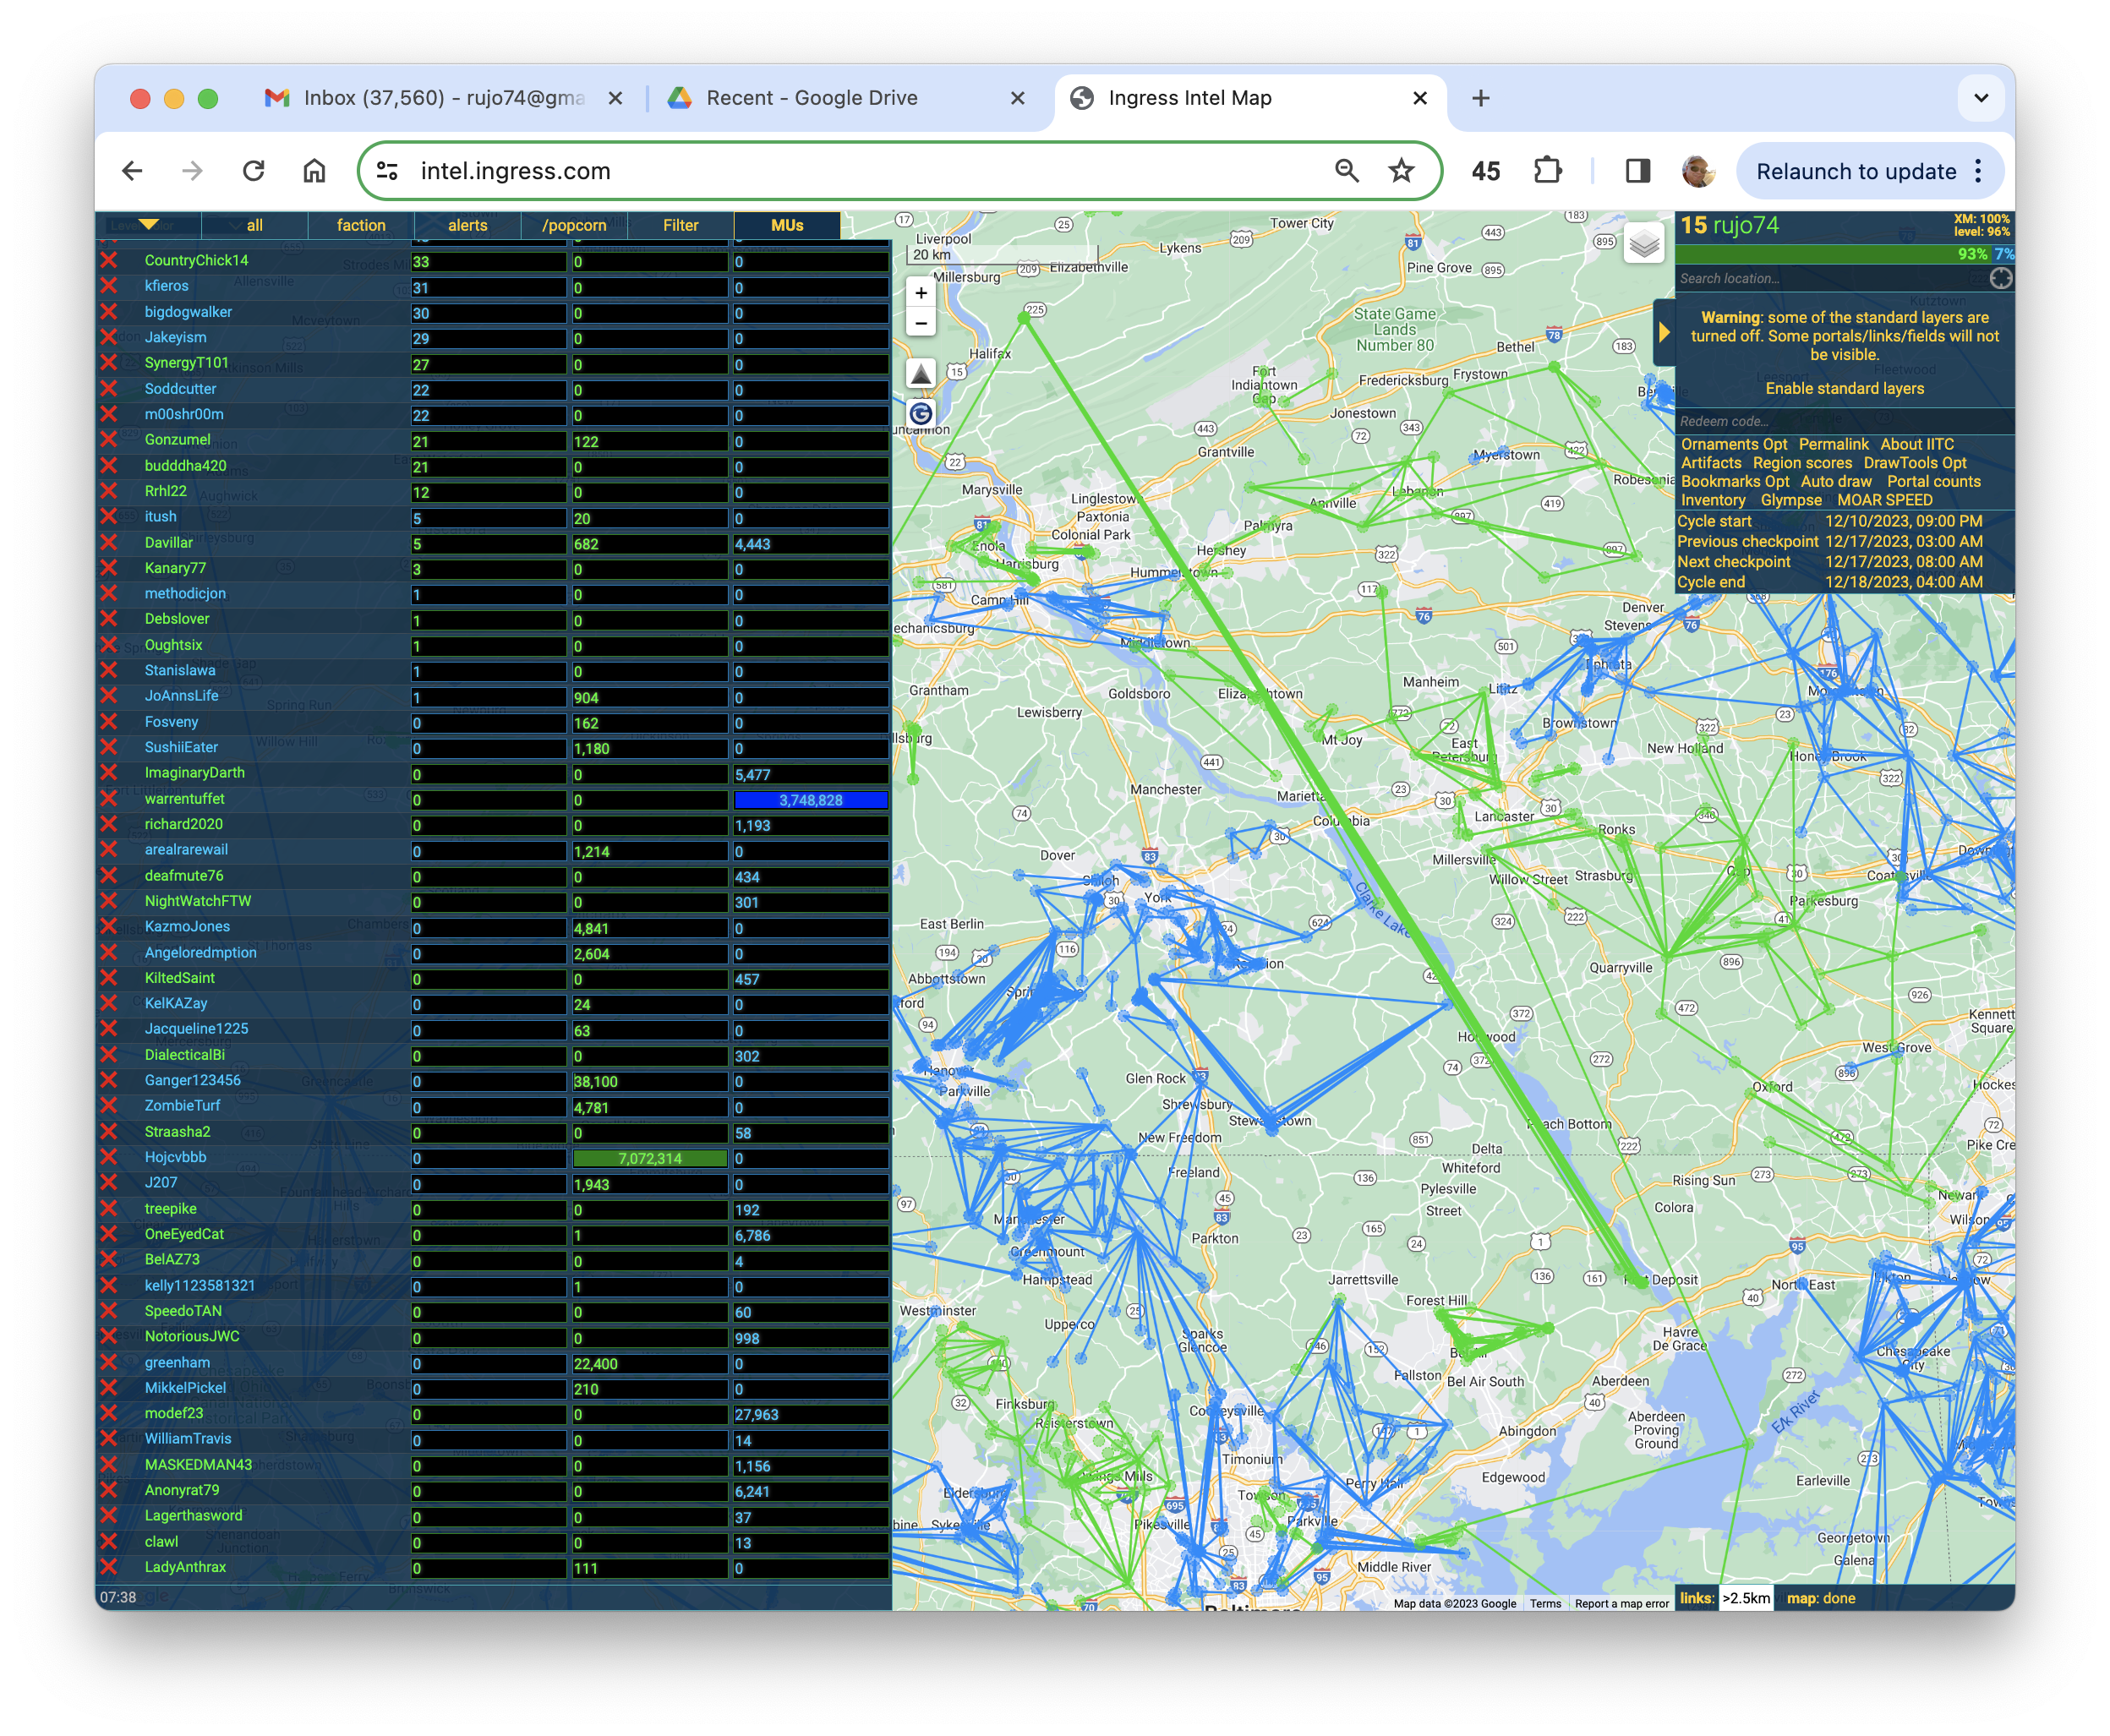The height and width of the screenshot is (1736, 2110).
Task: Open the Artifacts link
Action: click(1710, 463)
